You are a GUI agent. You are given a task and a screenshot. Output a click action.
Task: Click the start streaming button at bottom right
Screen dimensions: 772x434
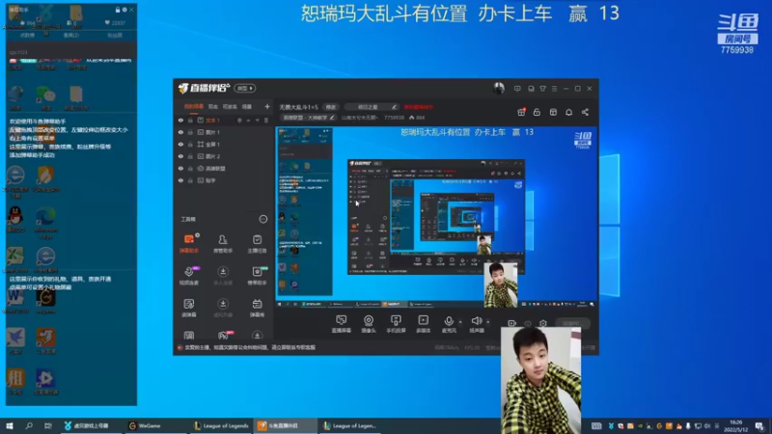click(x=572, y=323)
